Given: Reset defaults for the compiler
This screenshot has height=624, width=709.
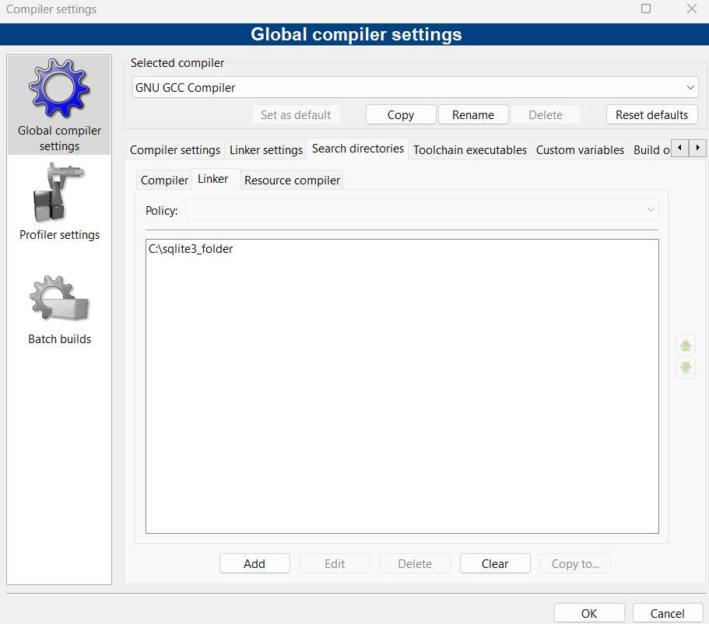Looking at the screenshot, I should [x=651, y=114].
